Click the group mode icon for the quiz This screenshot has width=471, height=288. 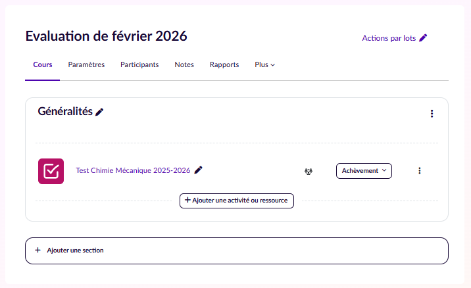click(309, 171)
